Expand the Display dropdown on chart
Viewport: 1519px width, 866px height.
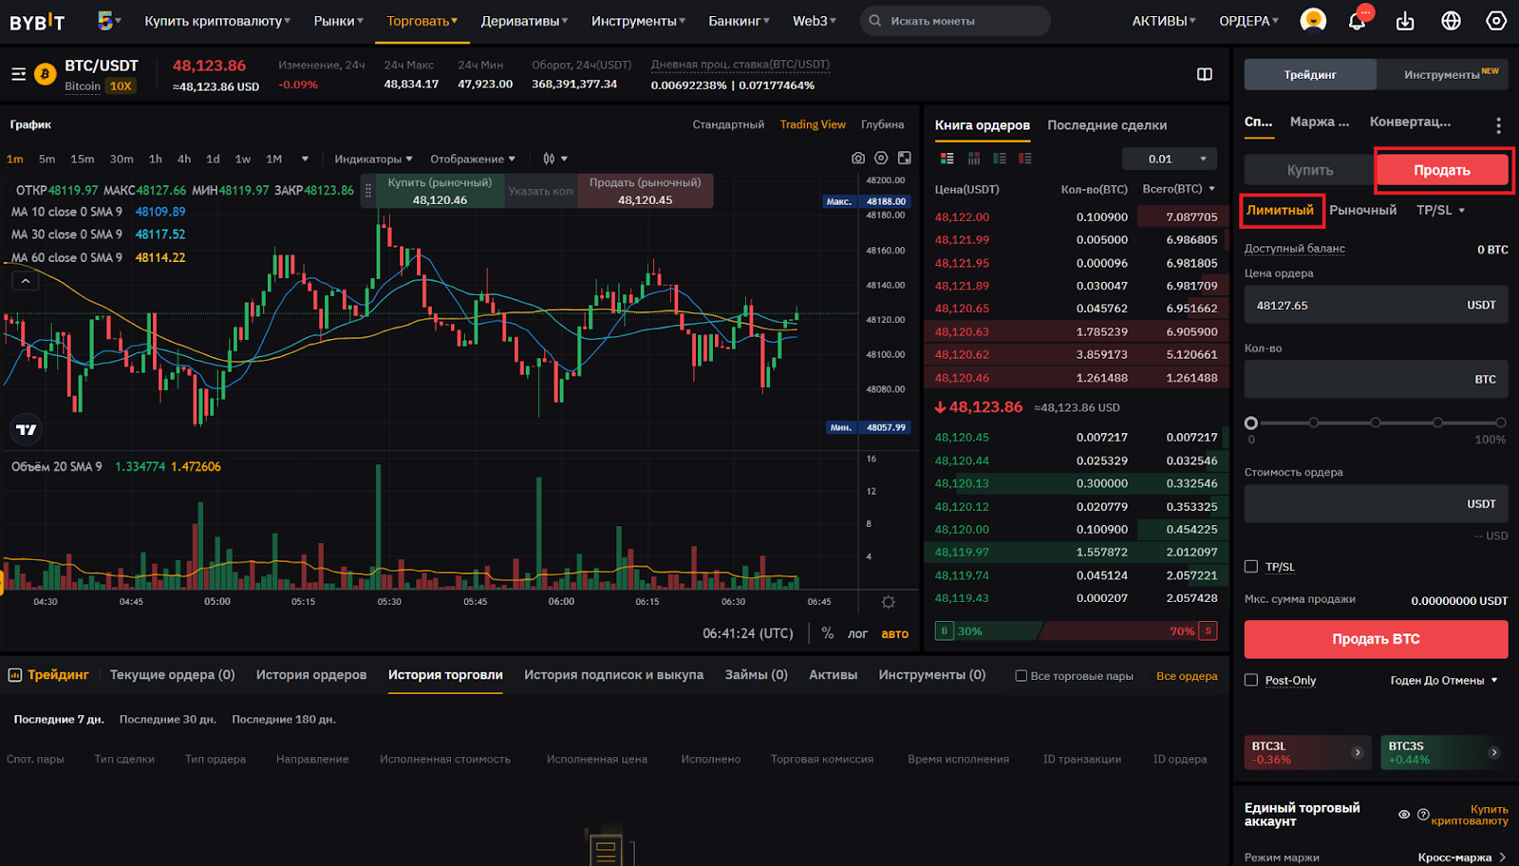point(473,159)
